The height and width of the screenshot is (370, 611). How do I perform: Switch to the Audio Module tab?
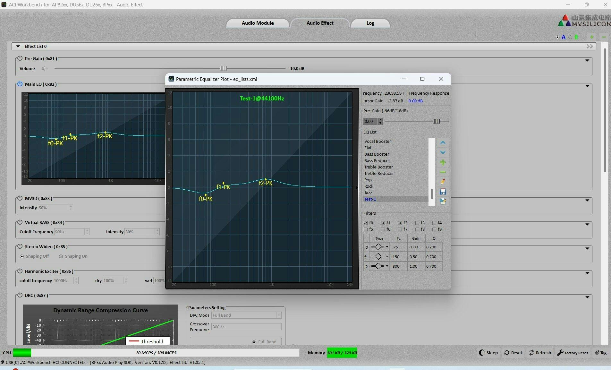tap(258, 23)
